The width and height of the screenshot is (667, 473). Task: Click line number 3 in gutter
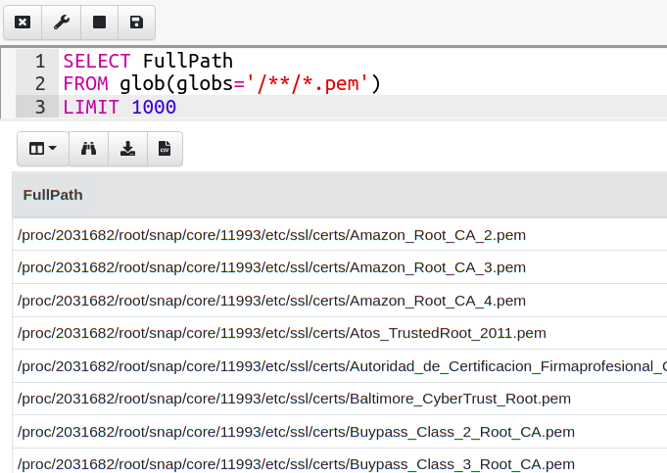pos(40,107)
